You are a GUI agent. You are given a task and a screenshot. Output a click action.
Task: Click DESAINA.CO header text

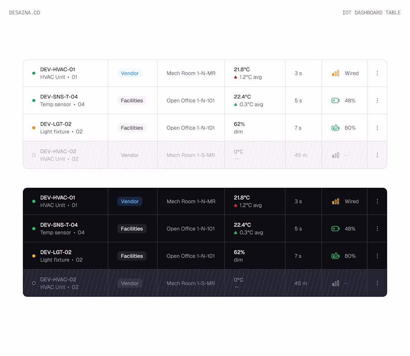(25, 13)
